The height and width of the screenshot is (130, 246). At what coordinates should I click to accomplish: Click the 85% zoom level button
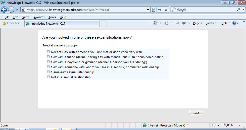point(228,125)
